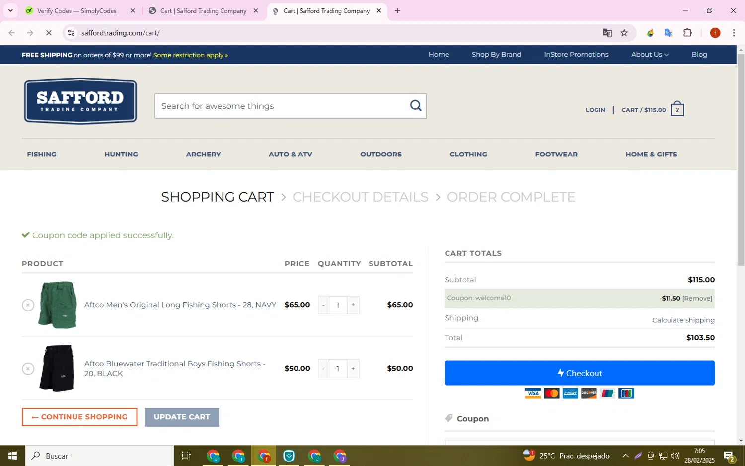Open the taskbar weather widget
Viewport: 745px width, 466px height.
566,456
